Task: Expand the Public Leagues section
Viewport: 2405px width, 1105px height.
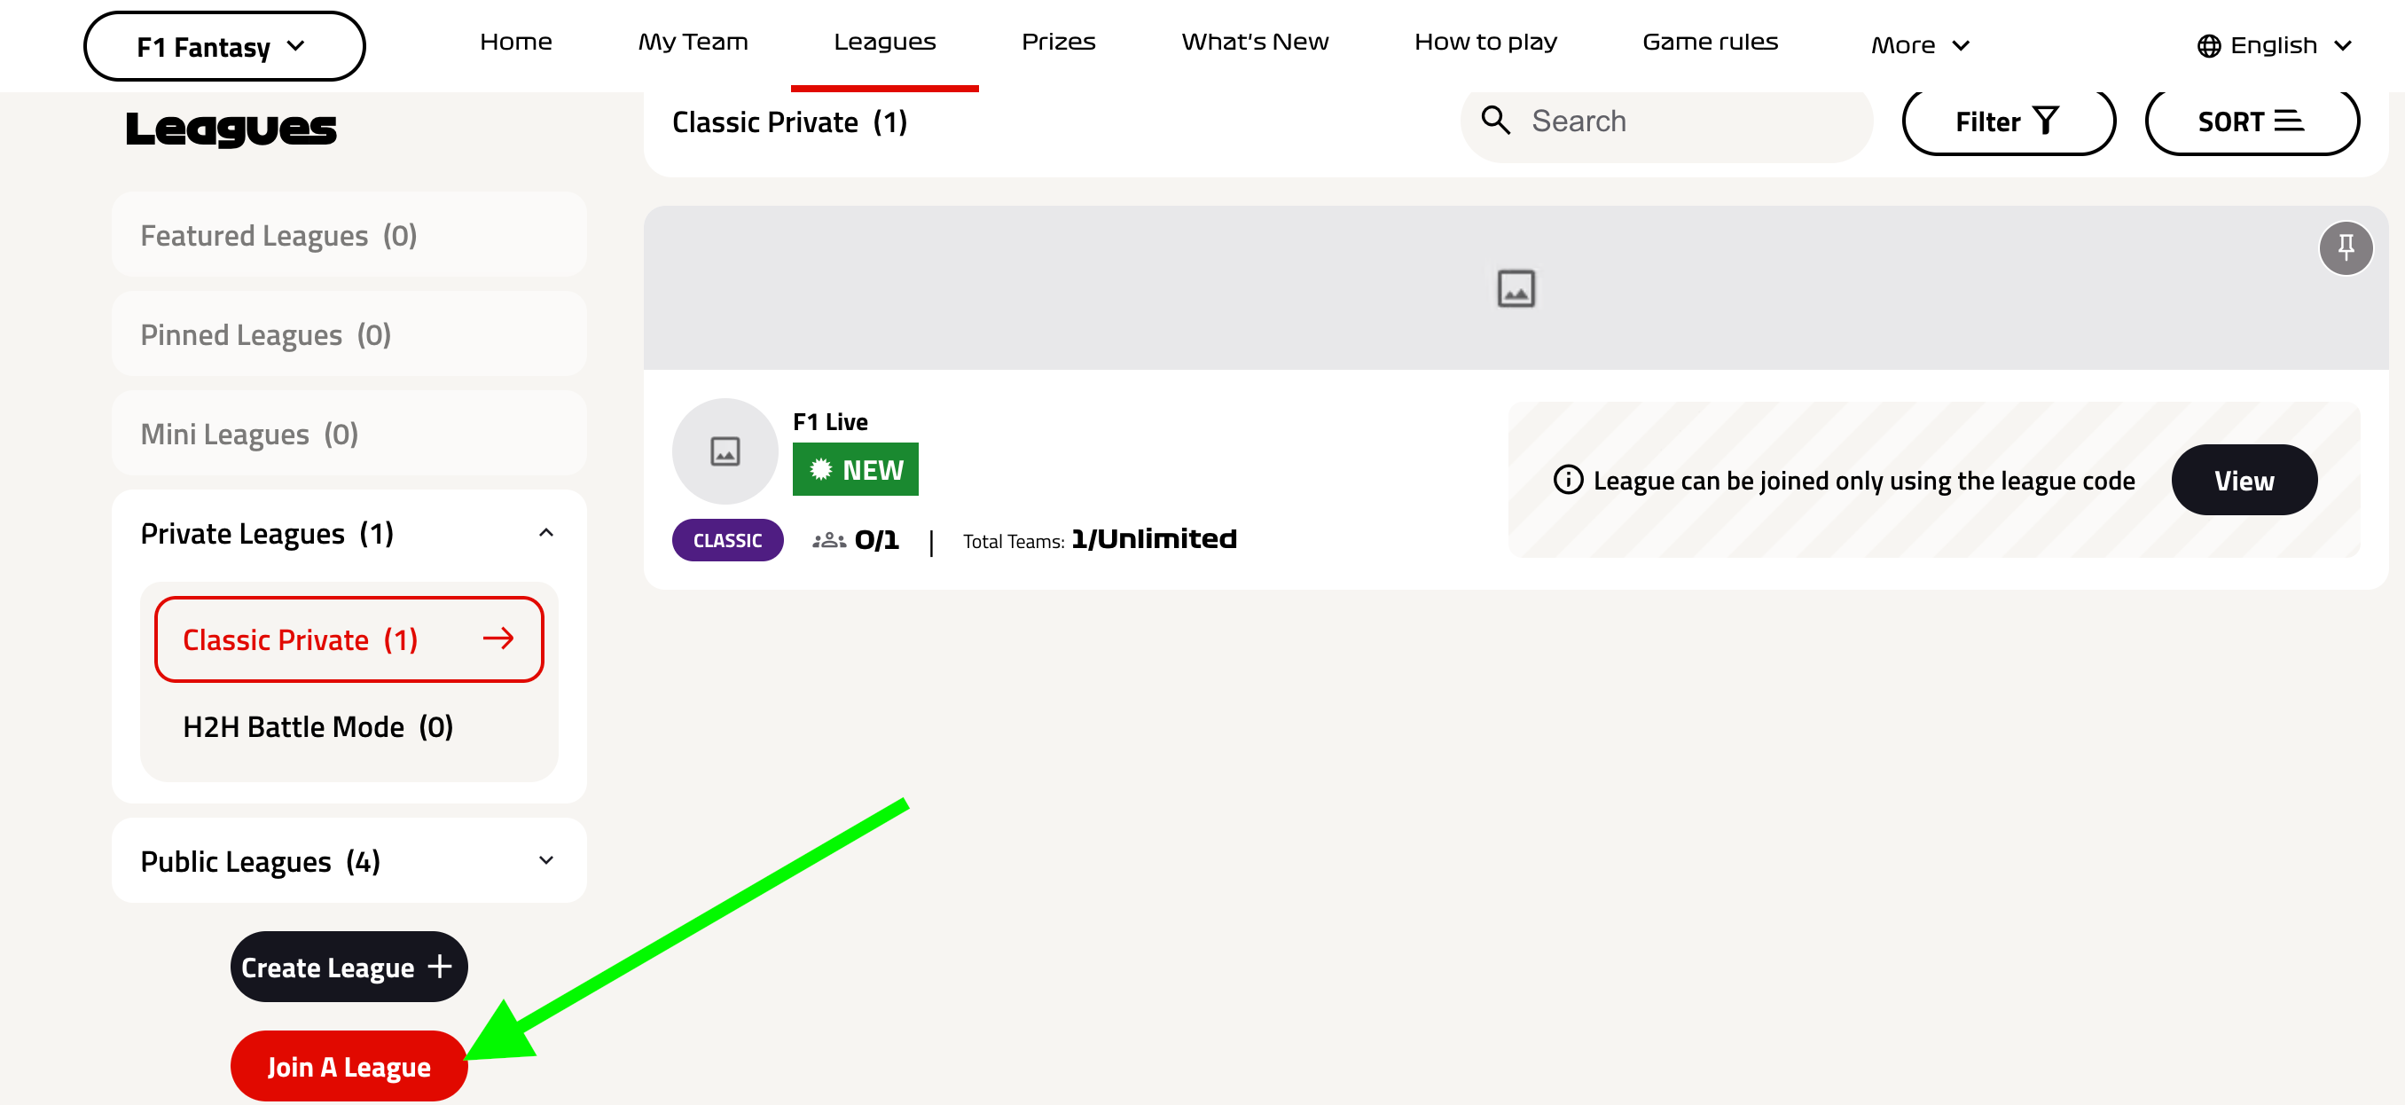Action: pyautogui.click(x=546, y=860)
